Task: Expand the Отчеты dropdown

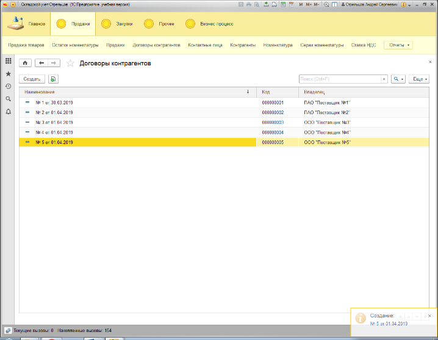Action: coord(398,45)
